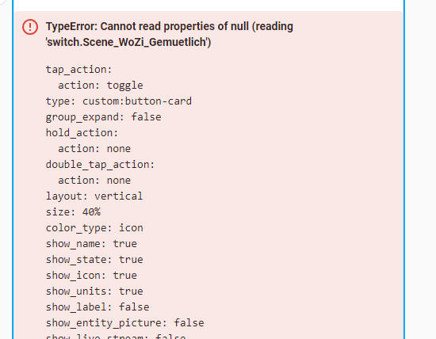Click the 'show_name: true' line
This screenshot has height=339, width=436.
91,244
